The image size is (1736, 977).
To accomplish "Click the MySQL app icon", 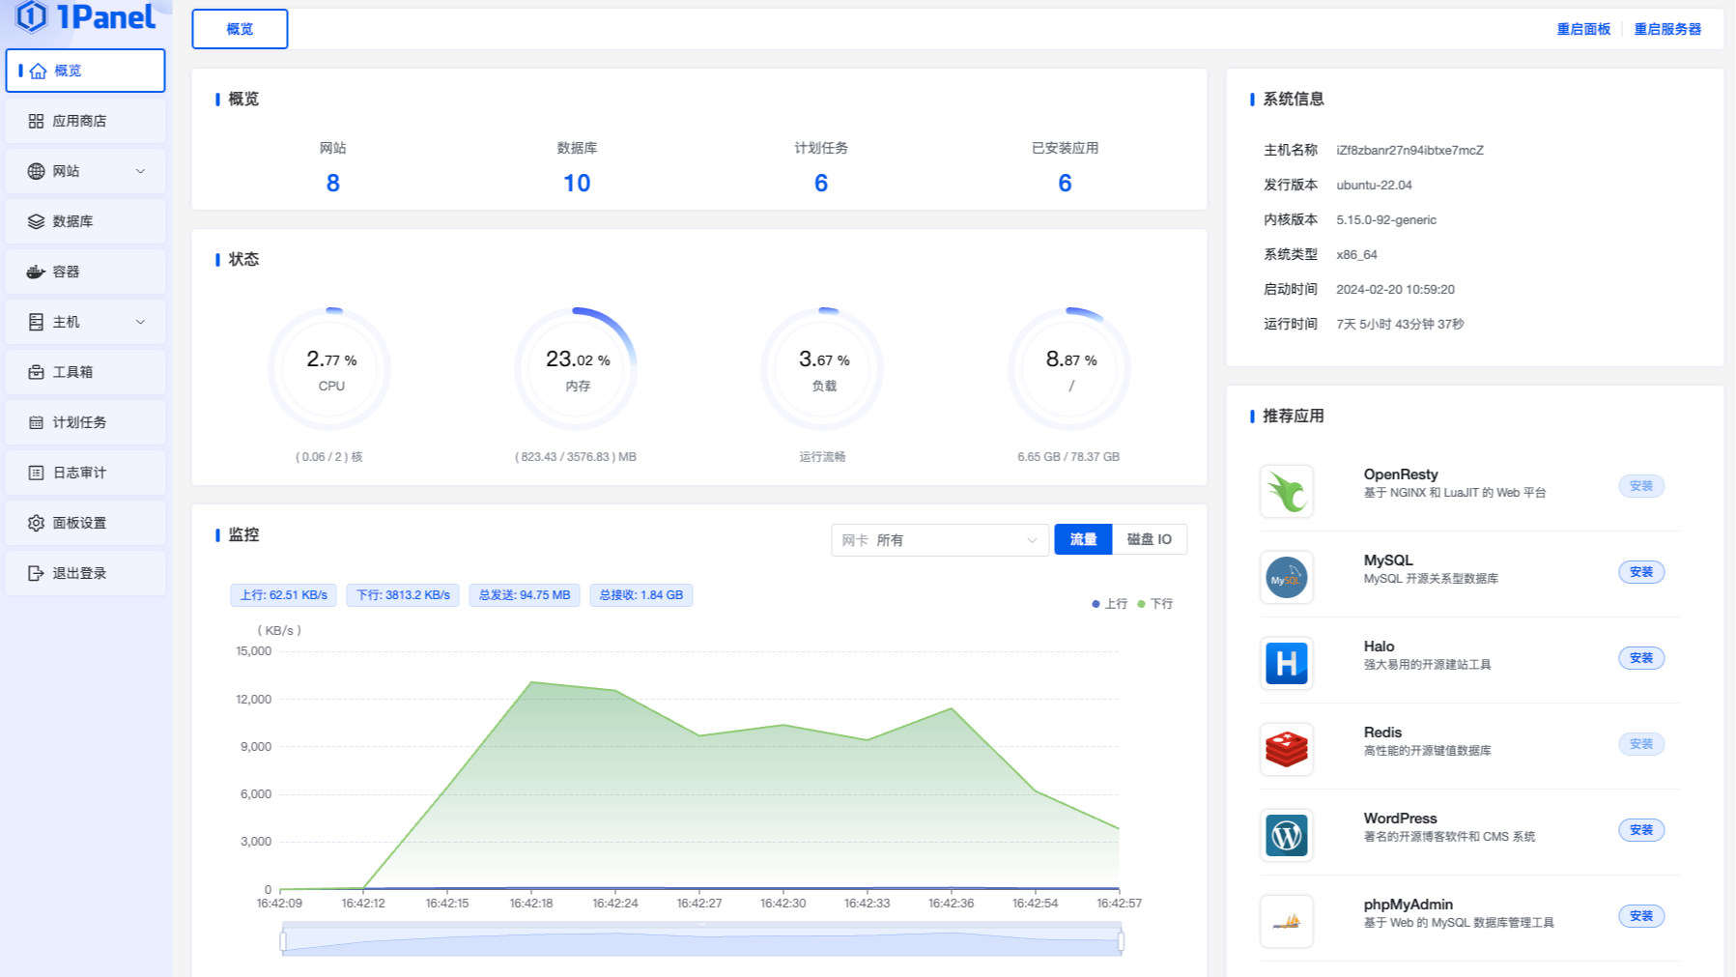I will tap(1287, 577).
